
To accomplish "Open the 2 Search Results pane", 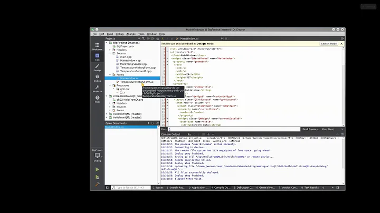I will click(176, 188).
